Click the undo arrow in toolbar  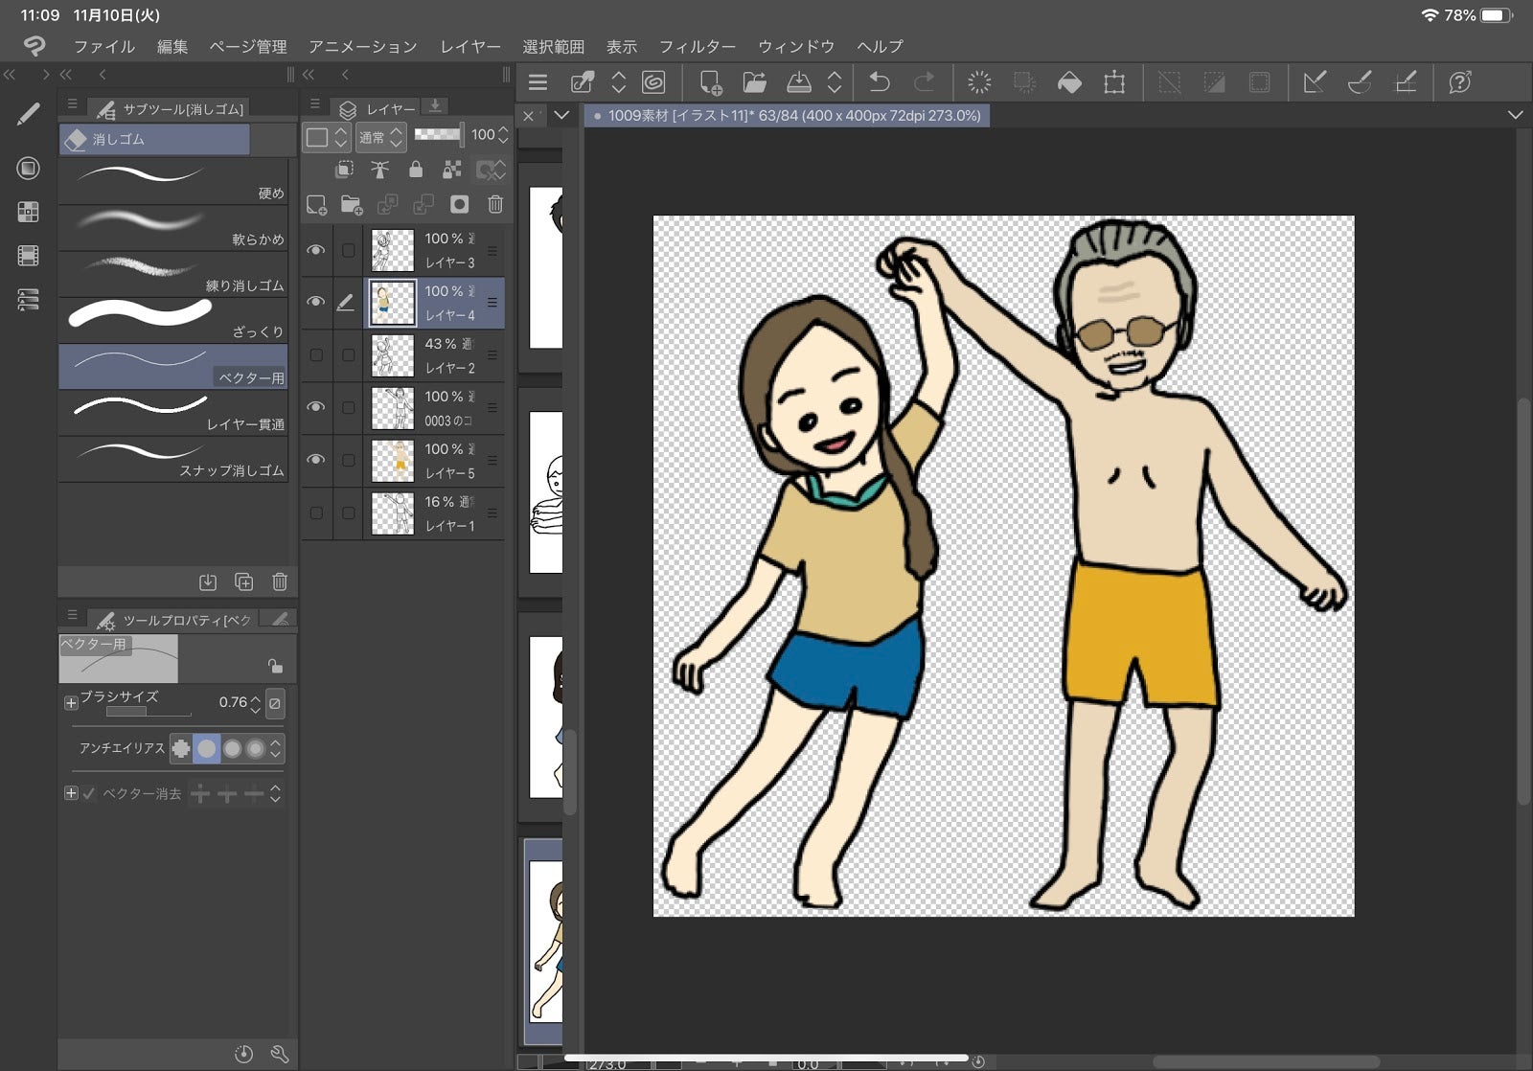click(x=879, y=82)
